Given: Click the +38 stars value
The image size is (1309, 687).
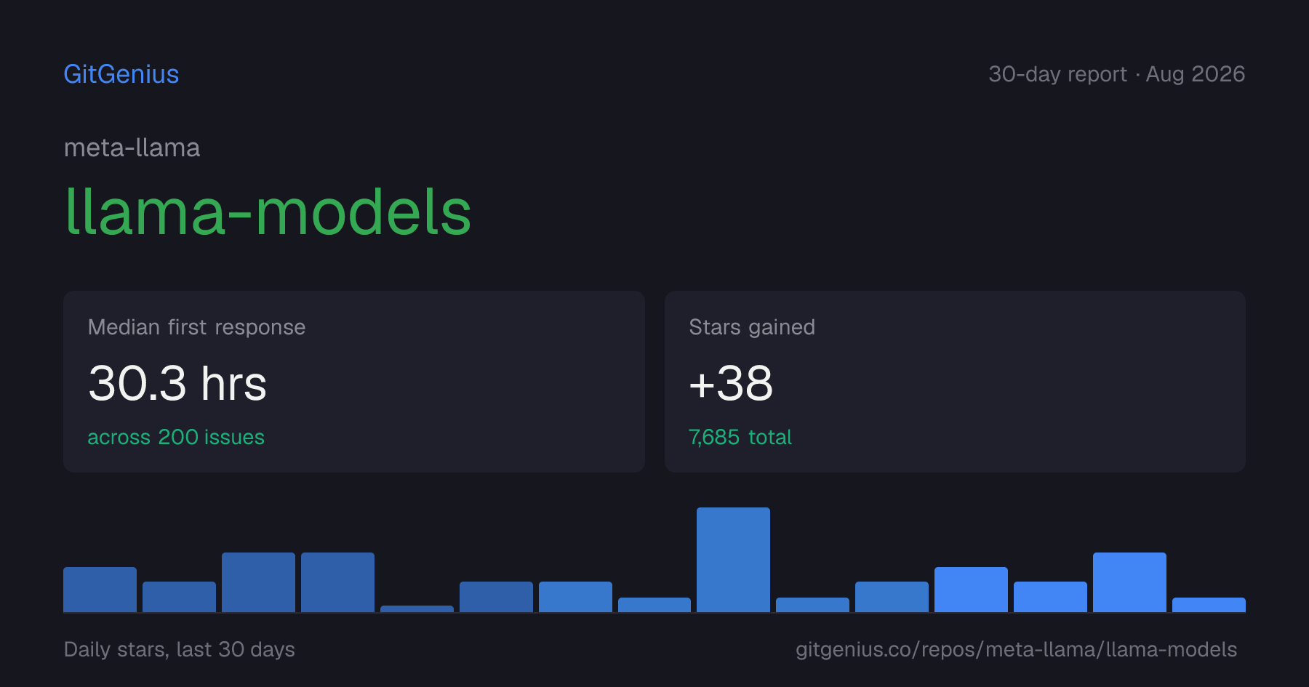Looking at the screenshot, I should 731,383.
